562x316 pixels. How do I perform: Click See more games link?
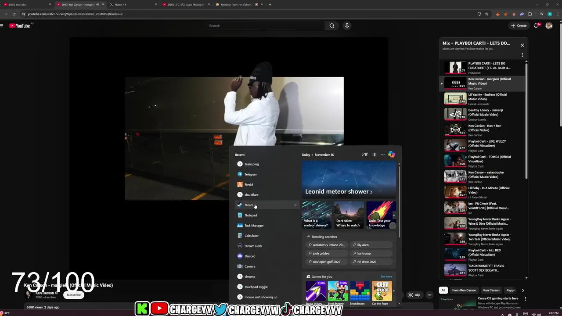pyautogui.click(x=386, y=276)
